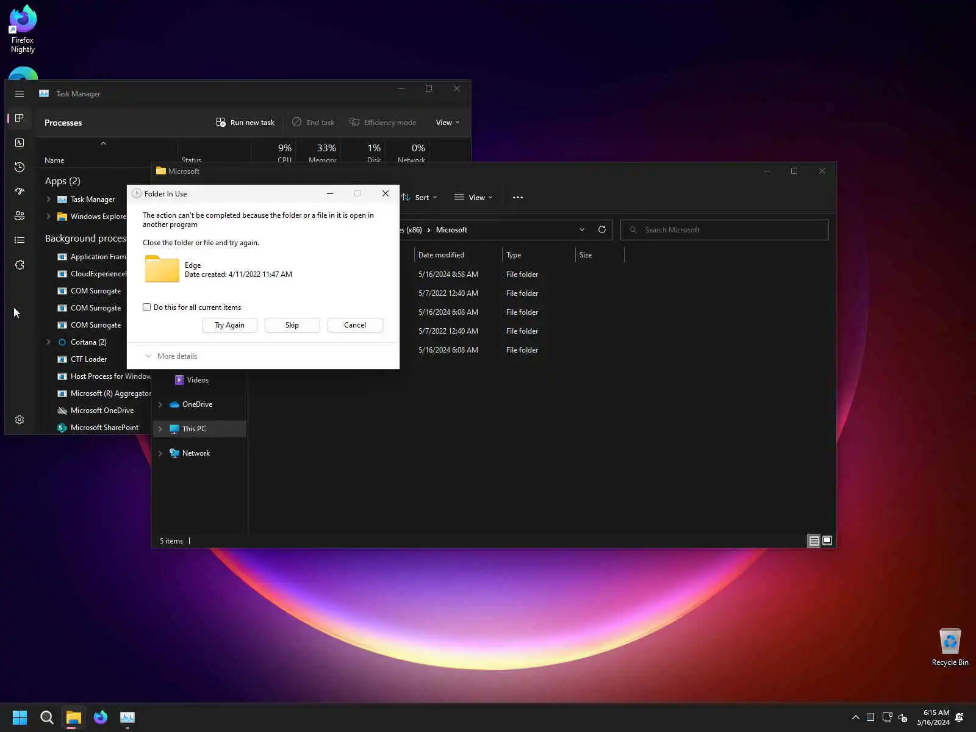Open the Performance page icon in Task Manager

[x=20, y=143]
